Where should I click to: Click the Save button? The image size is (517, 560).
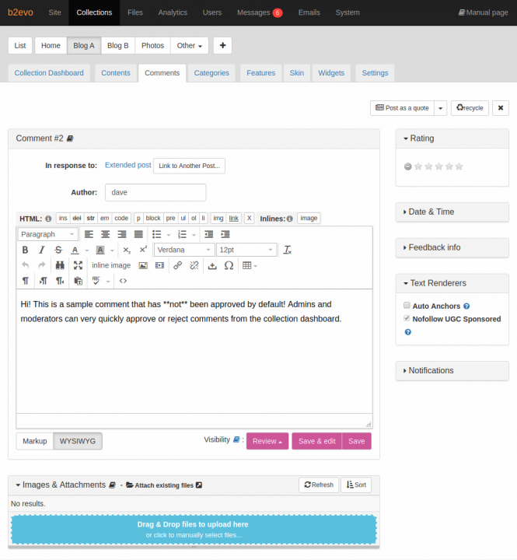click(x=356, y=441)
